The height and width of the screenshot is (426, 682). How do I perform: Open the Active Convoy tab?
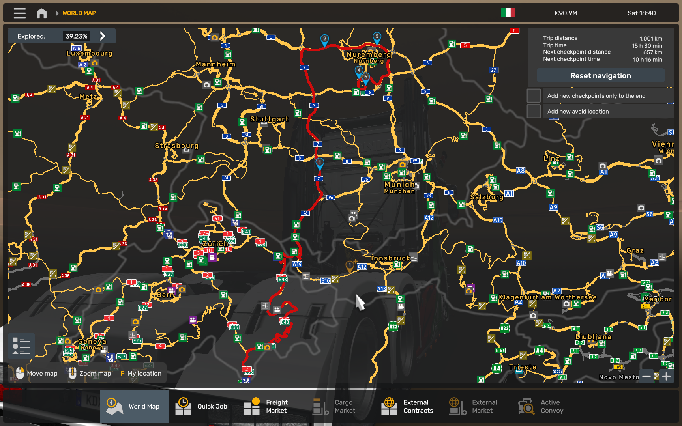click(x=546, y=406)
